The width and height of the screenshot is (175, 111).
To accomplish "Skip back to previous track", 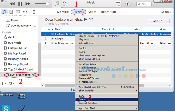I will 12,4.
